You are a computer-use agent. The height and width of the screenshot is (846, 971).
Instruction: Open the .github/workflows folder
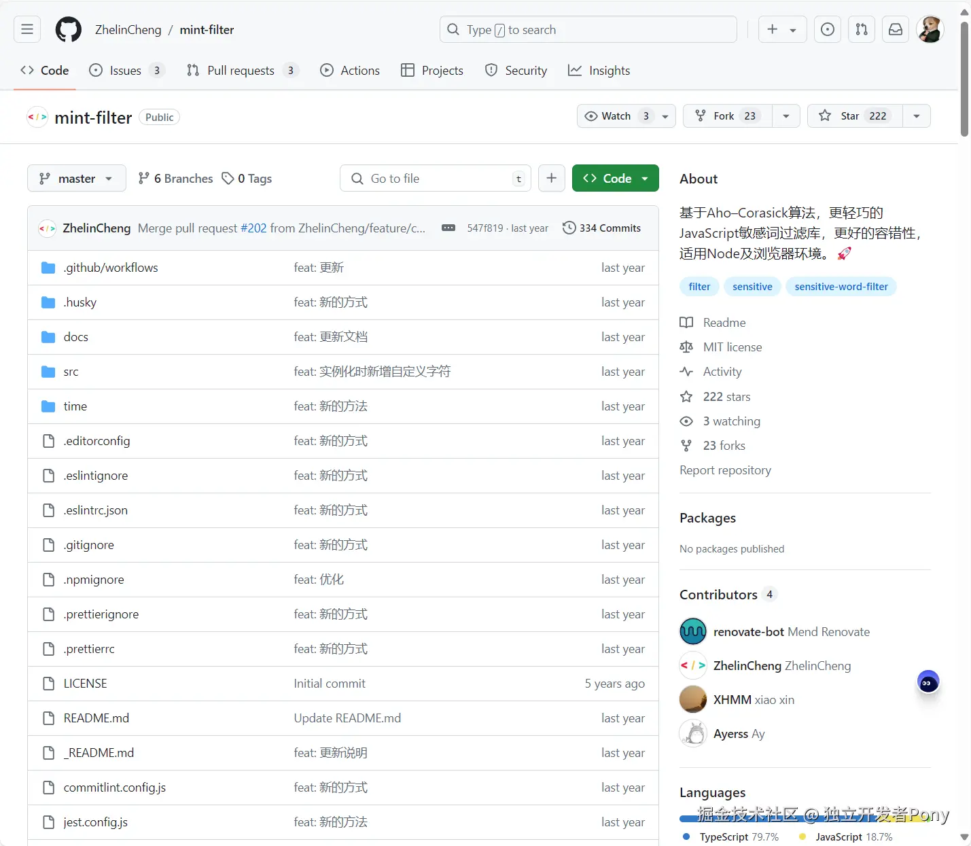click(x=111, y=268)
